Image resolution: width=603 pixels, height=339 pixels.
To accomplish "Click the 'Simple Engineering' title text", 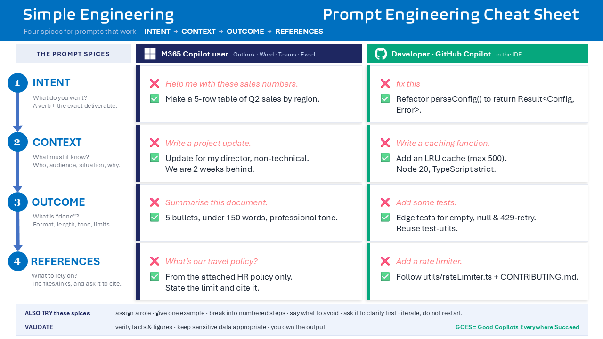I will (x=98, y=15).
